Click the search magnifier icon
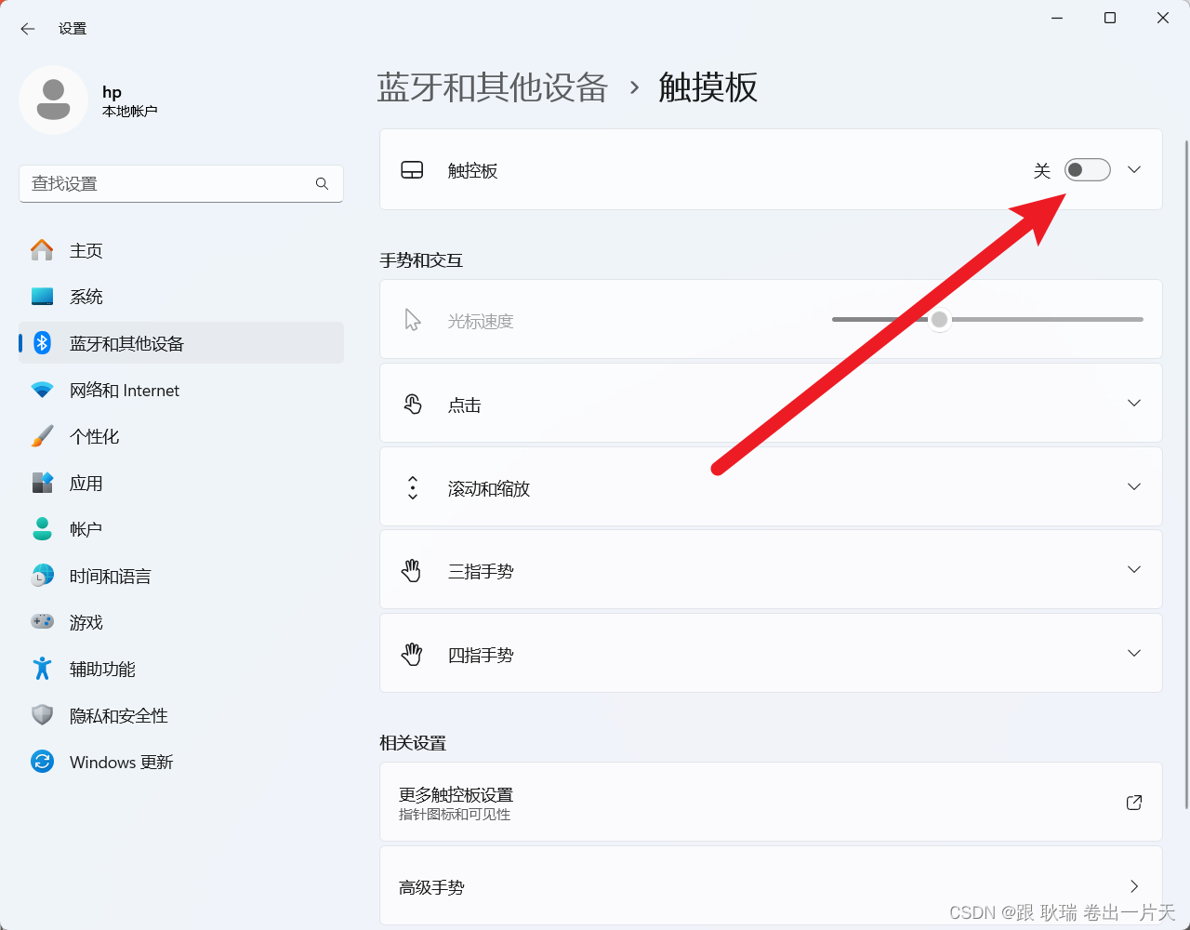 (x=322, y=183)
